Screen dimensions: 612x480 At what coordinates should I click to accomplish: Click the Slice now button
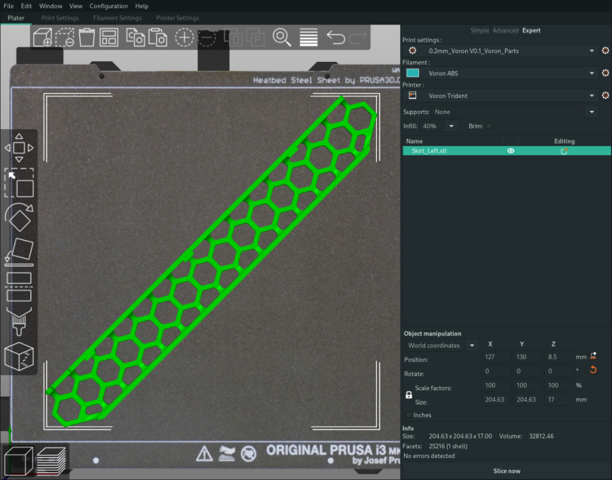[507, 471]
